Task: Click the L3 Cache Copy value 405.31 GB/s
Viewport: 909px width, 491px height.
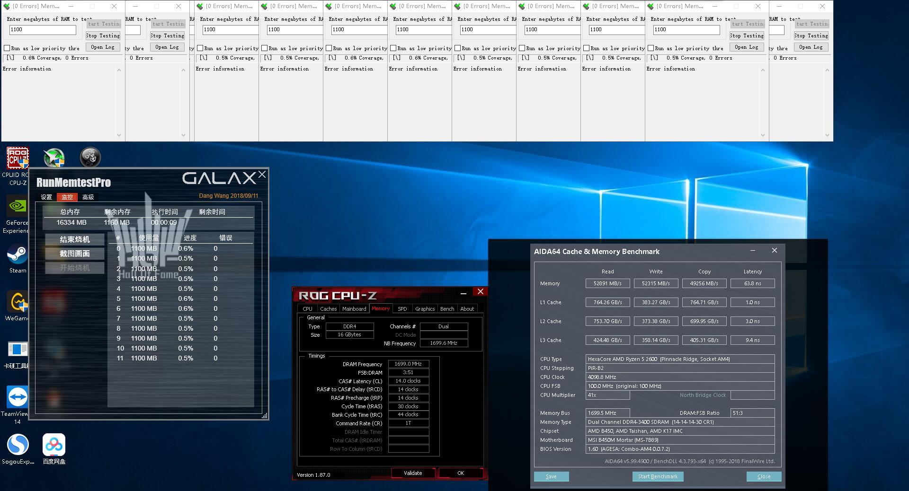Action: coord(704,340)
